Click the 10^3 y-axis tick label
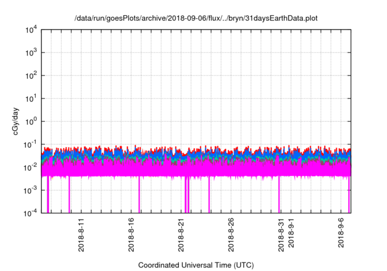 31,53
